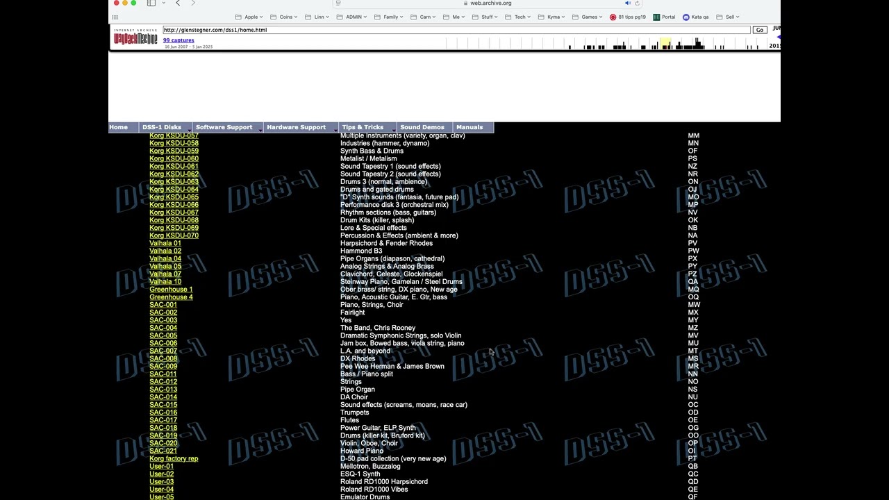The image size is (889, 500).
Task: Open the Valhala 04 disk link
Action: coord(165,258)
